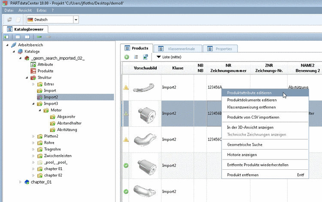The width and height of the screenshot is (322, 202).
Task: Select the Products tab
Action: click(x=137, y=48)
